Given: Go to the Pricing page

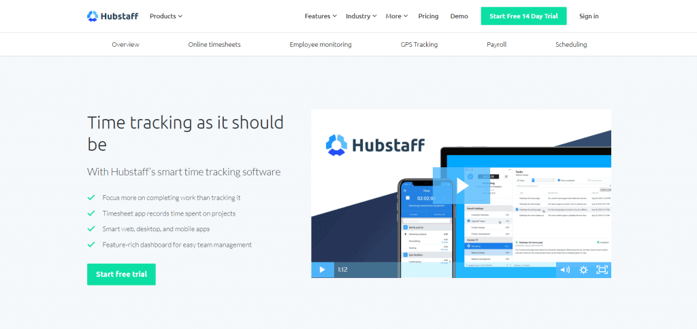Looking at the screenshot, I should (x=428, y=16).
